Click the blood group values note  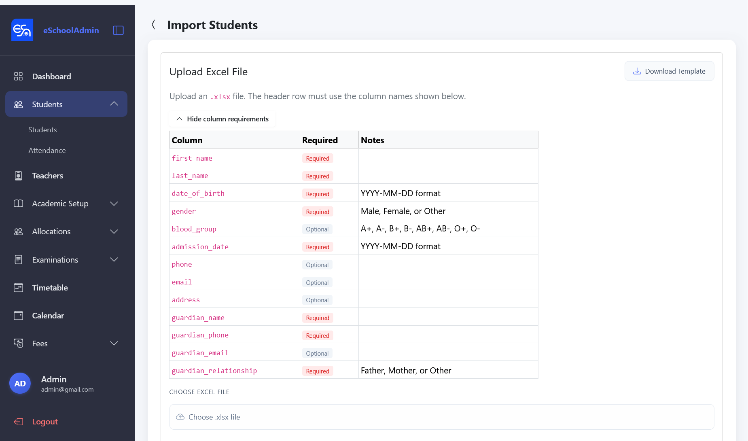420,229
